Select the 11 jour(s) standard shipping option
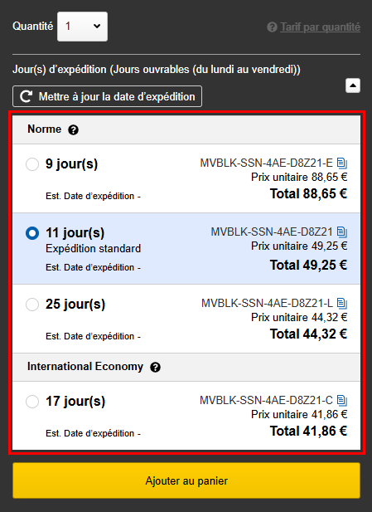Screen dimensions: 372x512 coord(32,233)
